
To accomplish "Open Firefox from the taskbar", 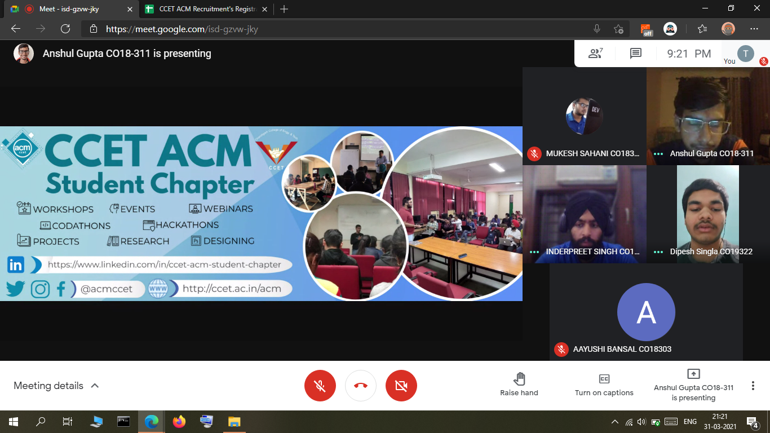I will coord(179,421).
